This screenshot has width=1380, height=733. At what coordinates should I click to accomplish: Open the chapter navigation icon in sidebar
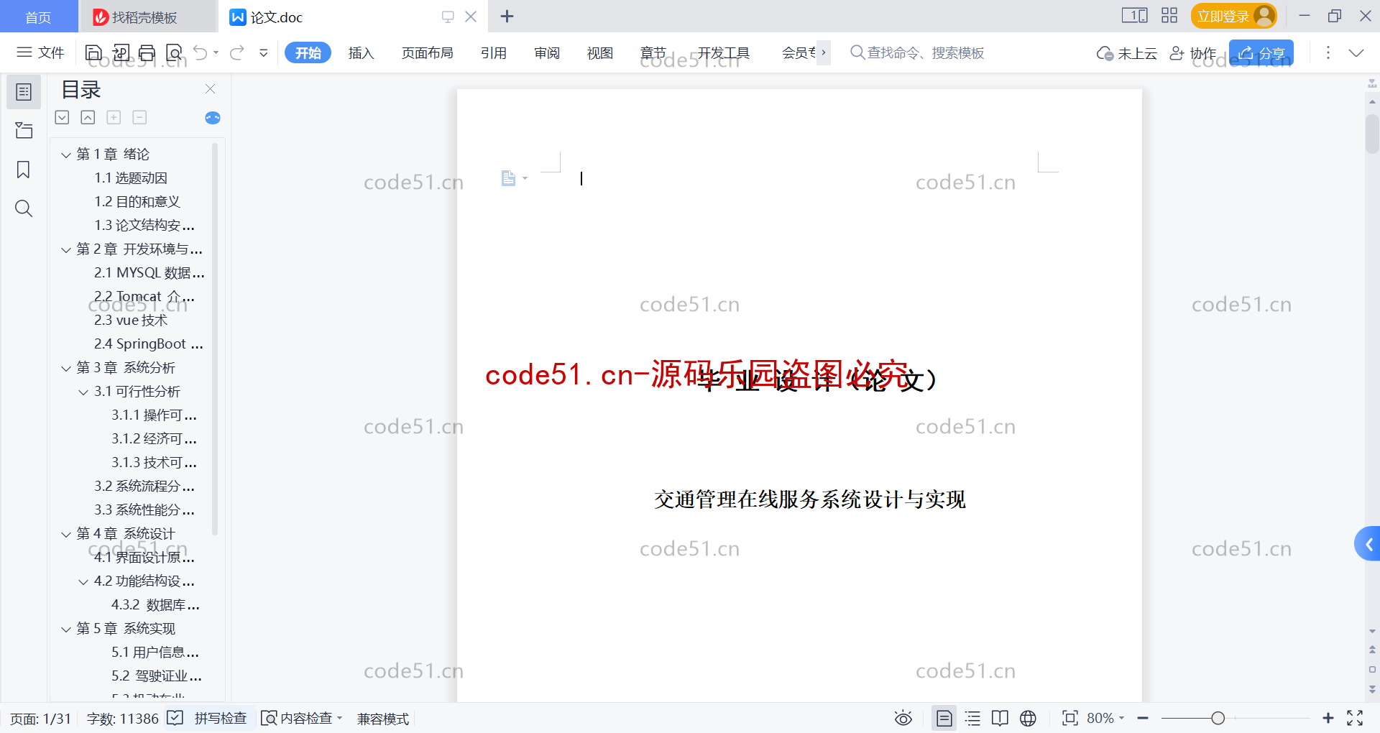click(x=24, y=131)
